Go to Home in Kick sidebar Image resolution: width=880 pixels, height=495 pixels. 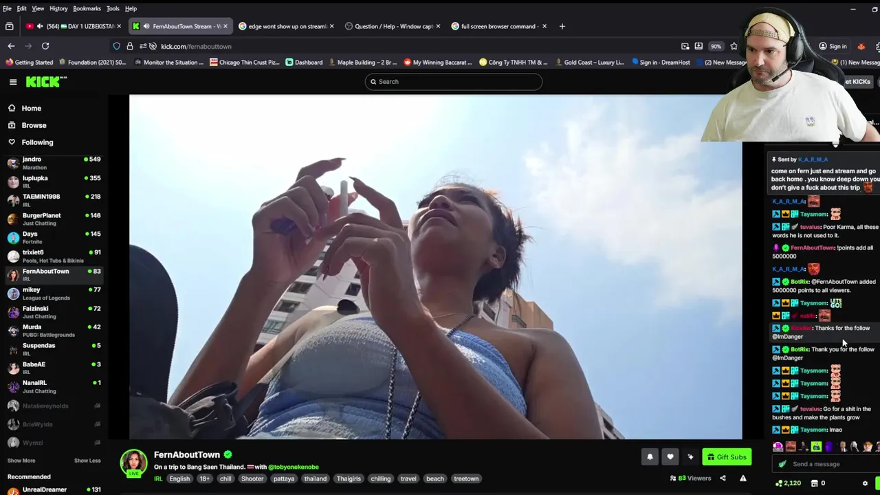tap(25, 108)
